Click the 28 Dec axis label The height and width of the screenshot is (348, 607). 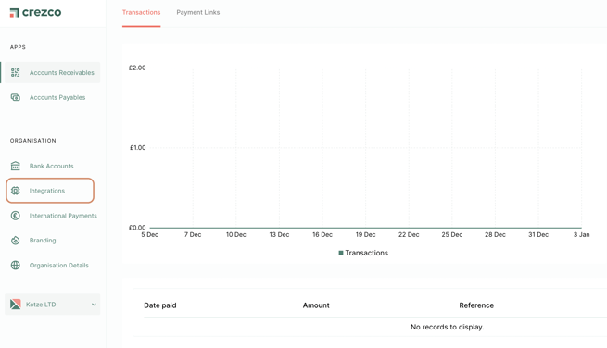tap(495, 235)
